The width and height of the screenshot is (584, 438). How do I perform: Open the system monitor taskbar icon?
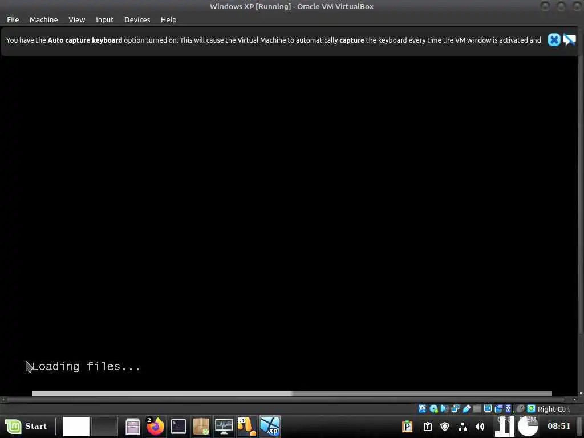pos(224,427)
